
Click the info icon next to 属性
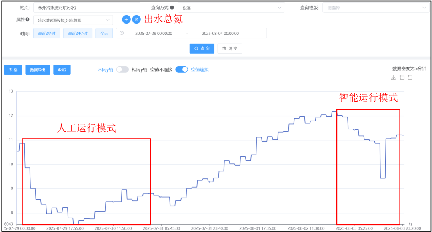coord(28,19)
